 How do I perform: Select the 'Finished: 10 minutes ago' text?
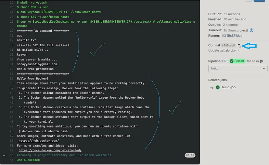click(227, 19)
